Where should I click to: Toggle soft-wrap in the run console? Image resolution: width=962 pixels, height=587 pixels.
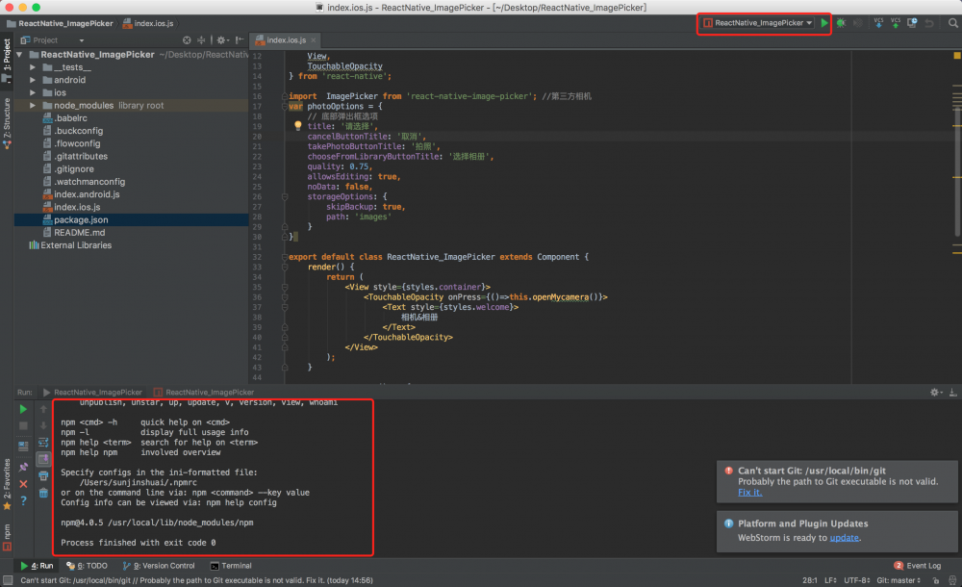click(x=42, y=442)
